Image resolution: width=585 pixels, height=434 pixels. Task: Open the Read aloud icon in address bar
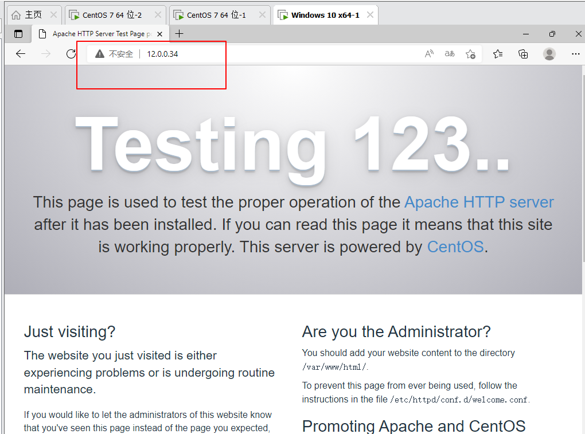429,54
